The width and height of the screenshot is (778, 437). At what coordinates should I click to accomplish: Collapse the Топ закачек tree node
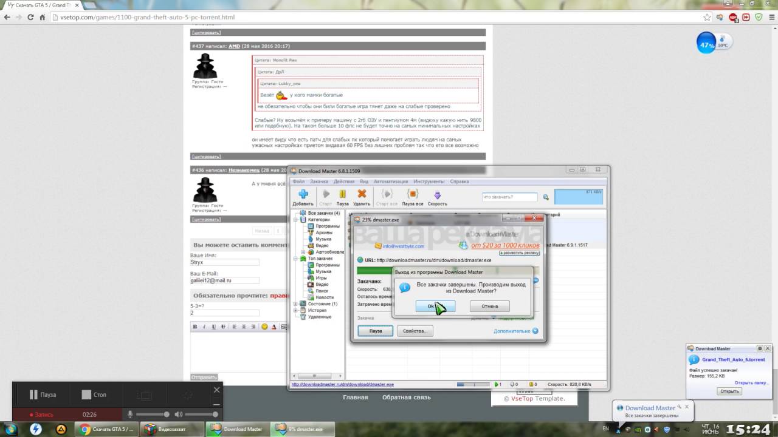pos(295,259)
